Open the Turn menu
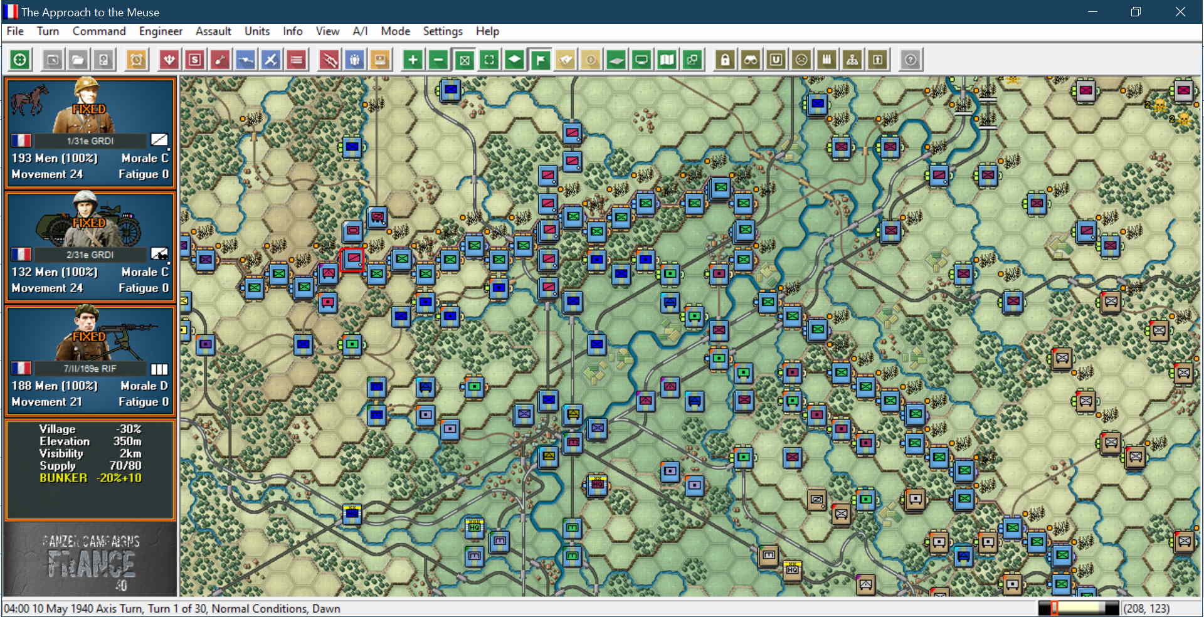 click(48, 31)
